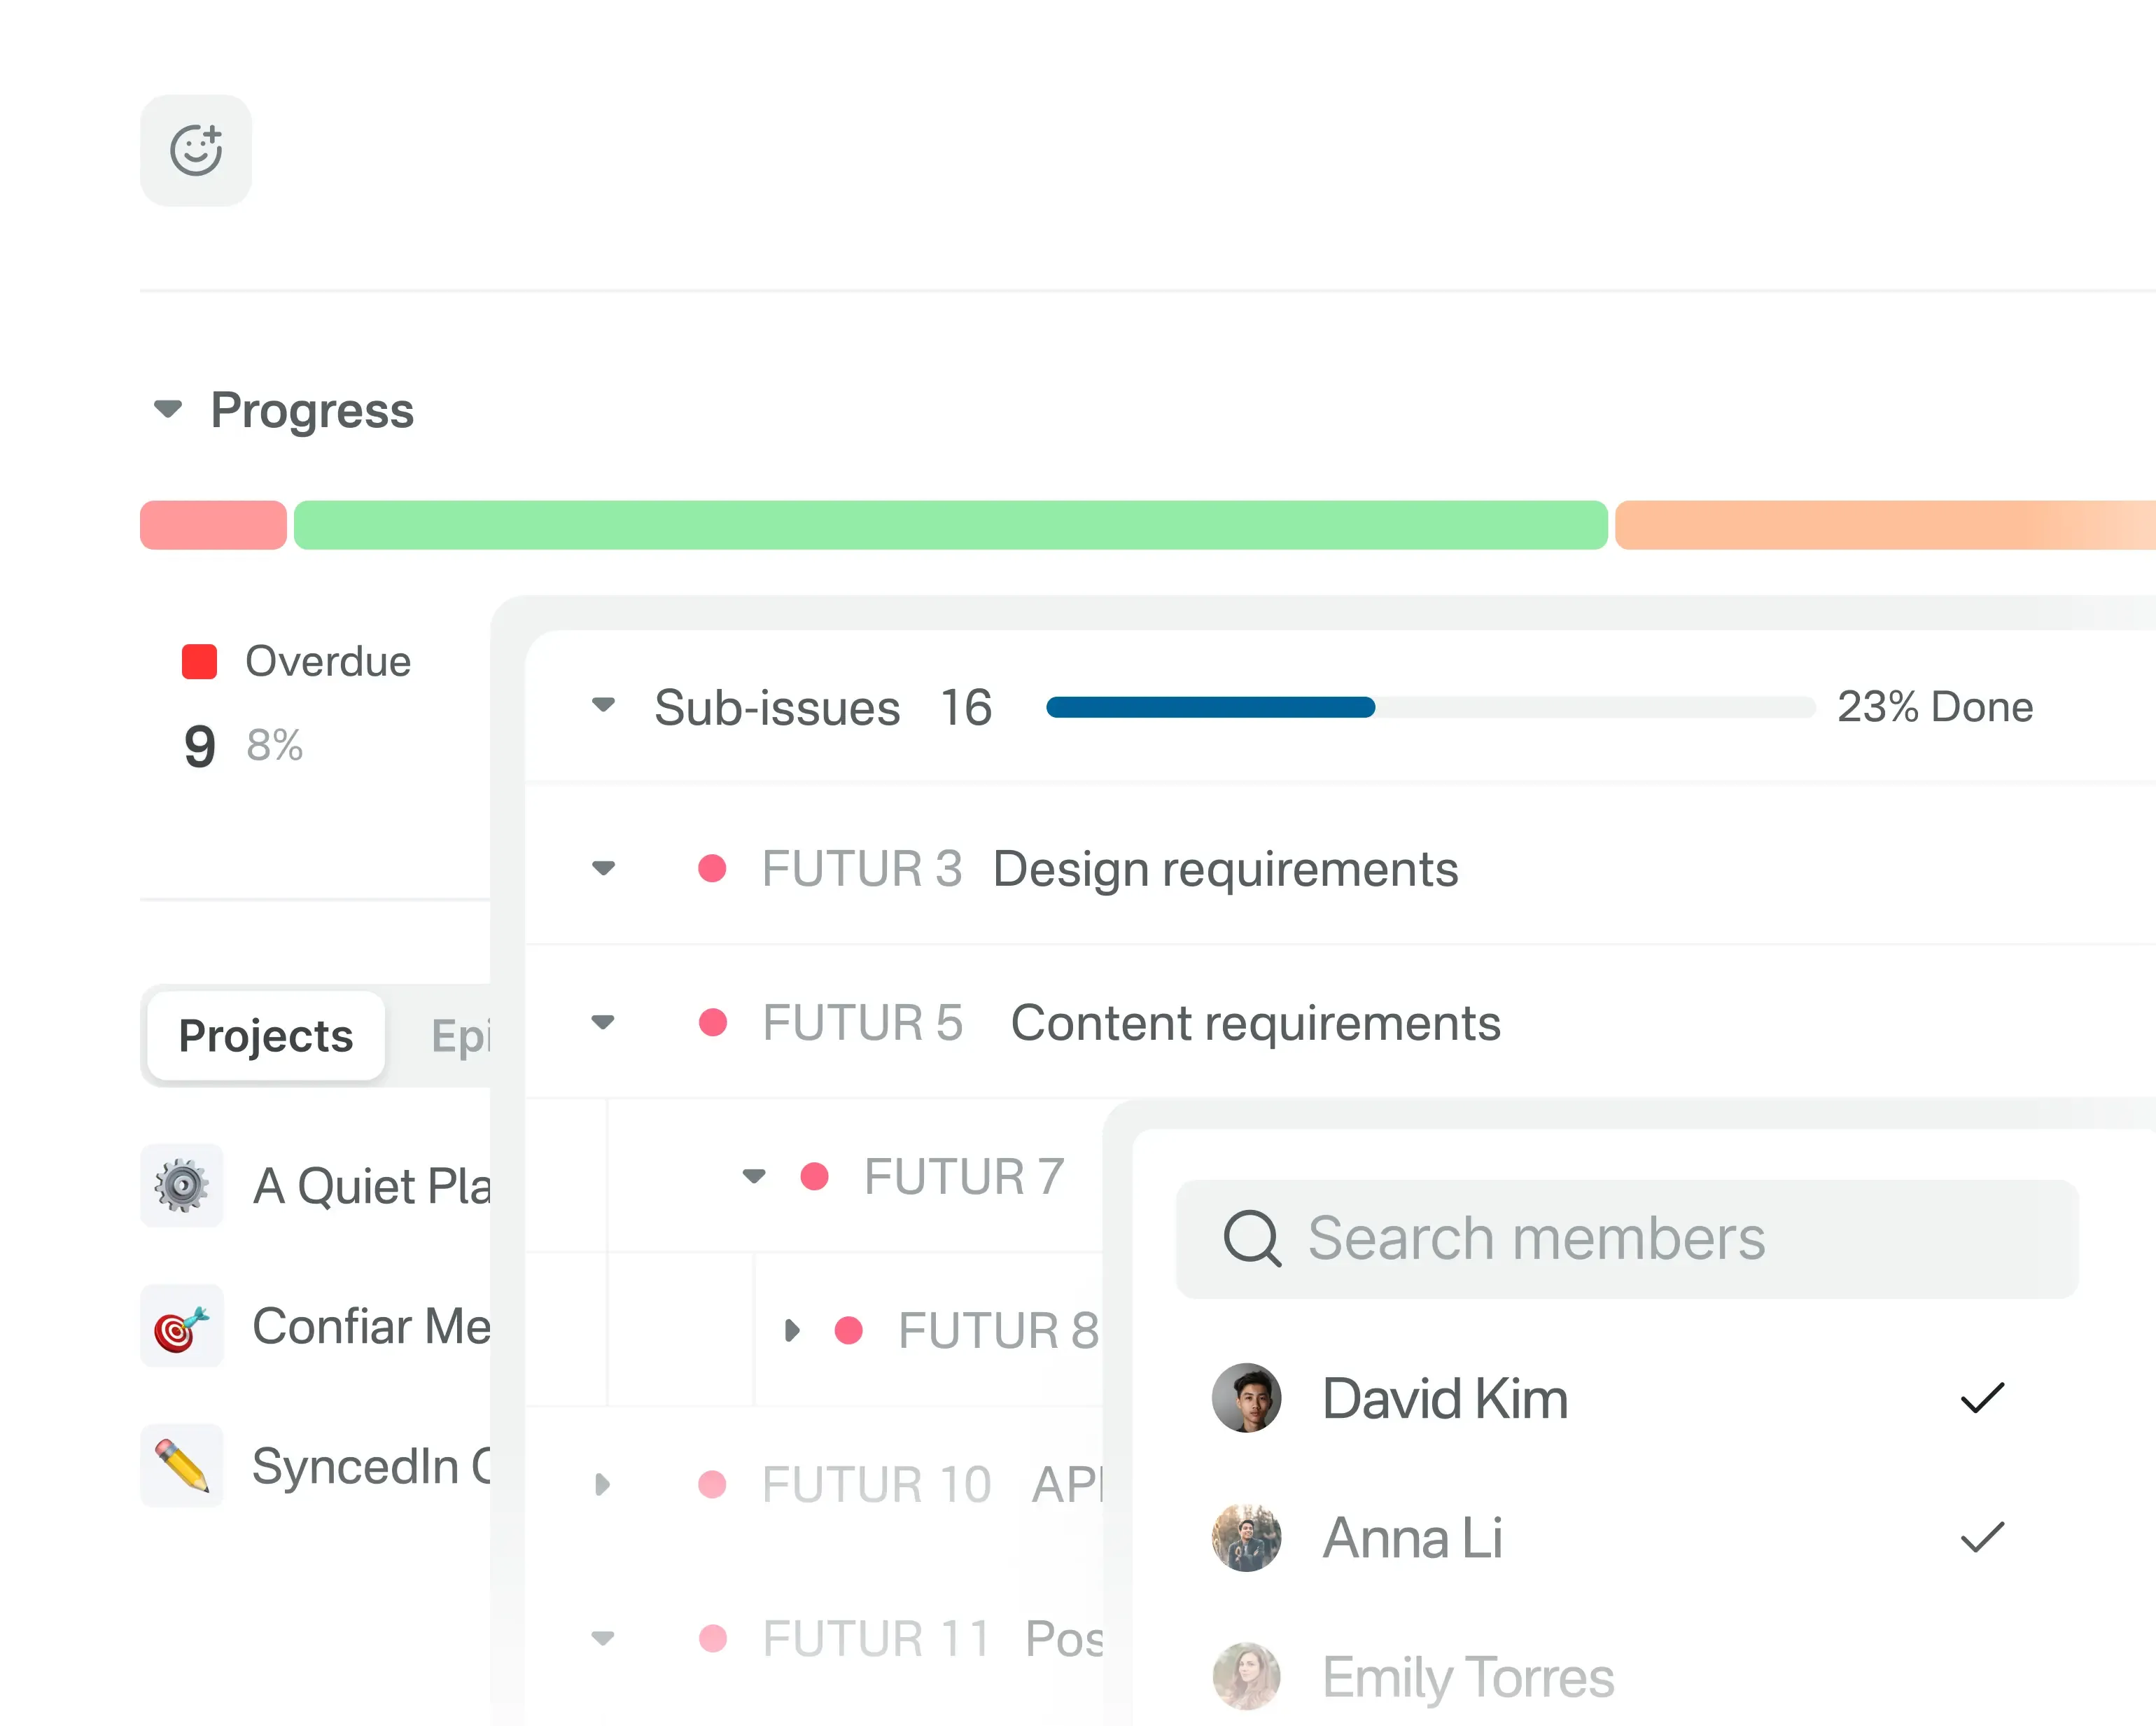Click the magnifier icon in Search members
Viewport: 2156px width, 1726px height.
pyautogui.click(x=1253, y=1239)
